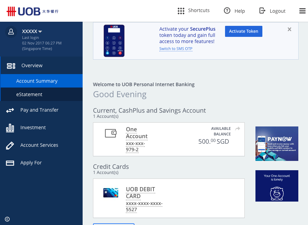
Task: Open the PayNow promotional banner
Action: tap(277, 144)
